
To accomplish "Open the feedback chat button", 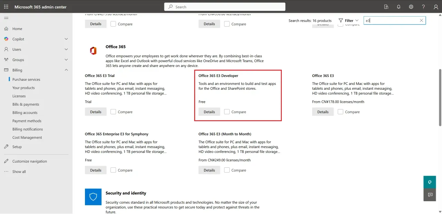I will click(430, 195).
